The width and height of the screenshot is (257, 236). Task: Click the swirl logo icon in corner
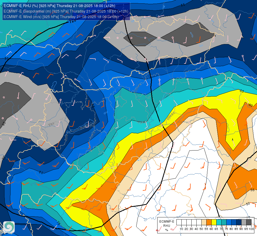pos(9,227)
